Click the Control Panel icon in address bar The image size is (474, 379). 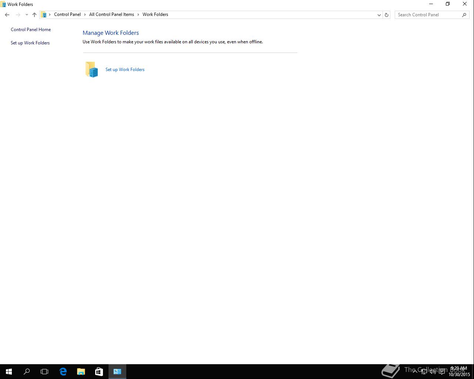(44, 15)
